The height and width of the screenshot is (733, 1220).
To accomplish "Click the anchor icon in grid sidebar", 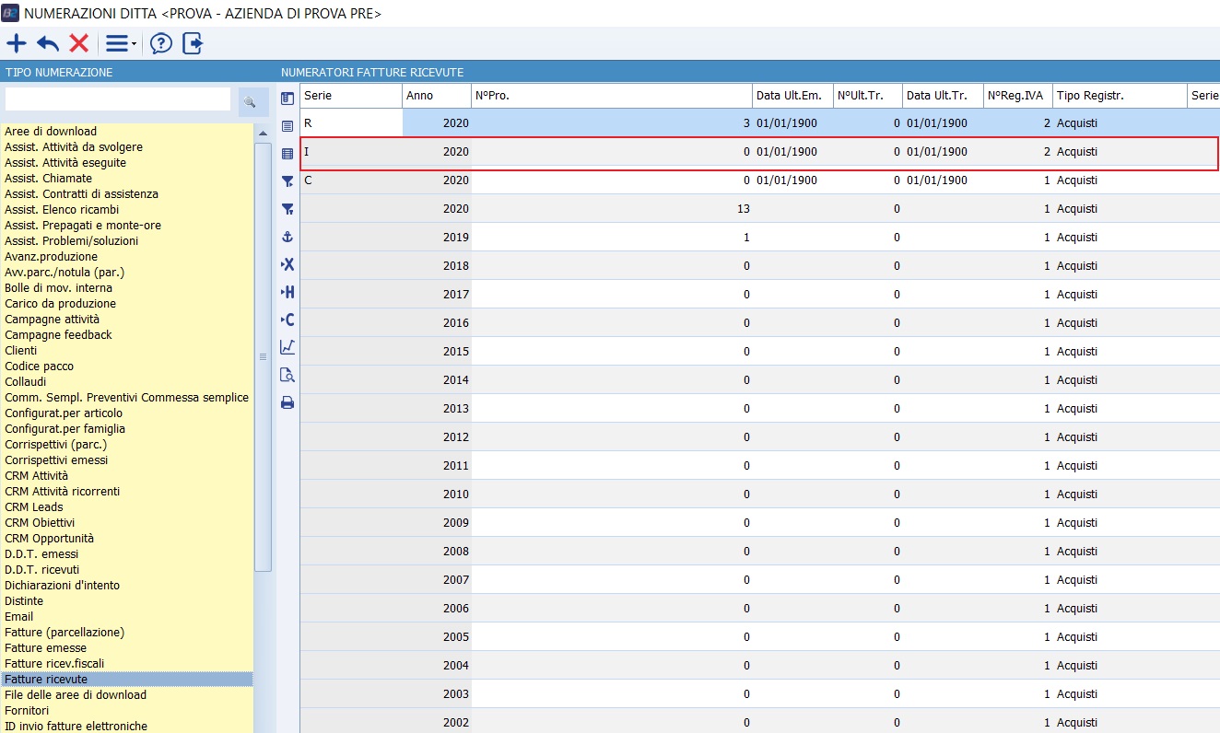I will (x=287, y=237).
